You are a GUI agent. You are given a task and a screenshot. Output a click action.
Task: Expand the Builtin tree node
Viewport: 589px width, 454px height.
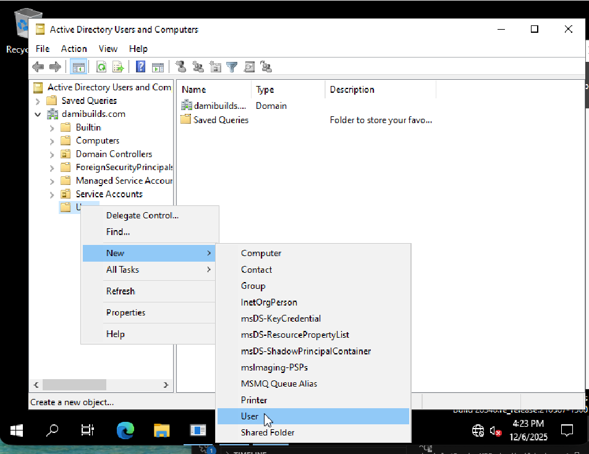click(52, 127)
